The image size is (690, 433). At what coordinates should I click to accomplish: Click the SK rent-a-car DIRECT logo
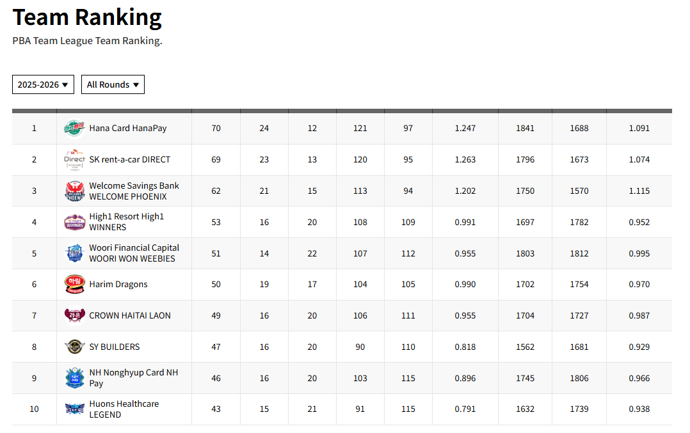(74, 160)
